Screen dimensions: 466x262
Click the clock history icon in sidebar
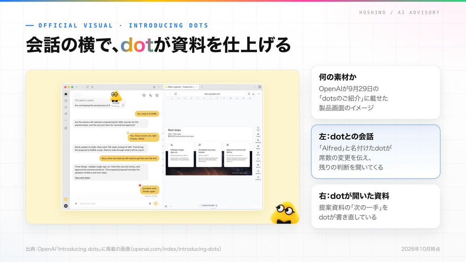click(x=66, y=107)
